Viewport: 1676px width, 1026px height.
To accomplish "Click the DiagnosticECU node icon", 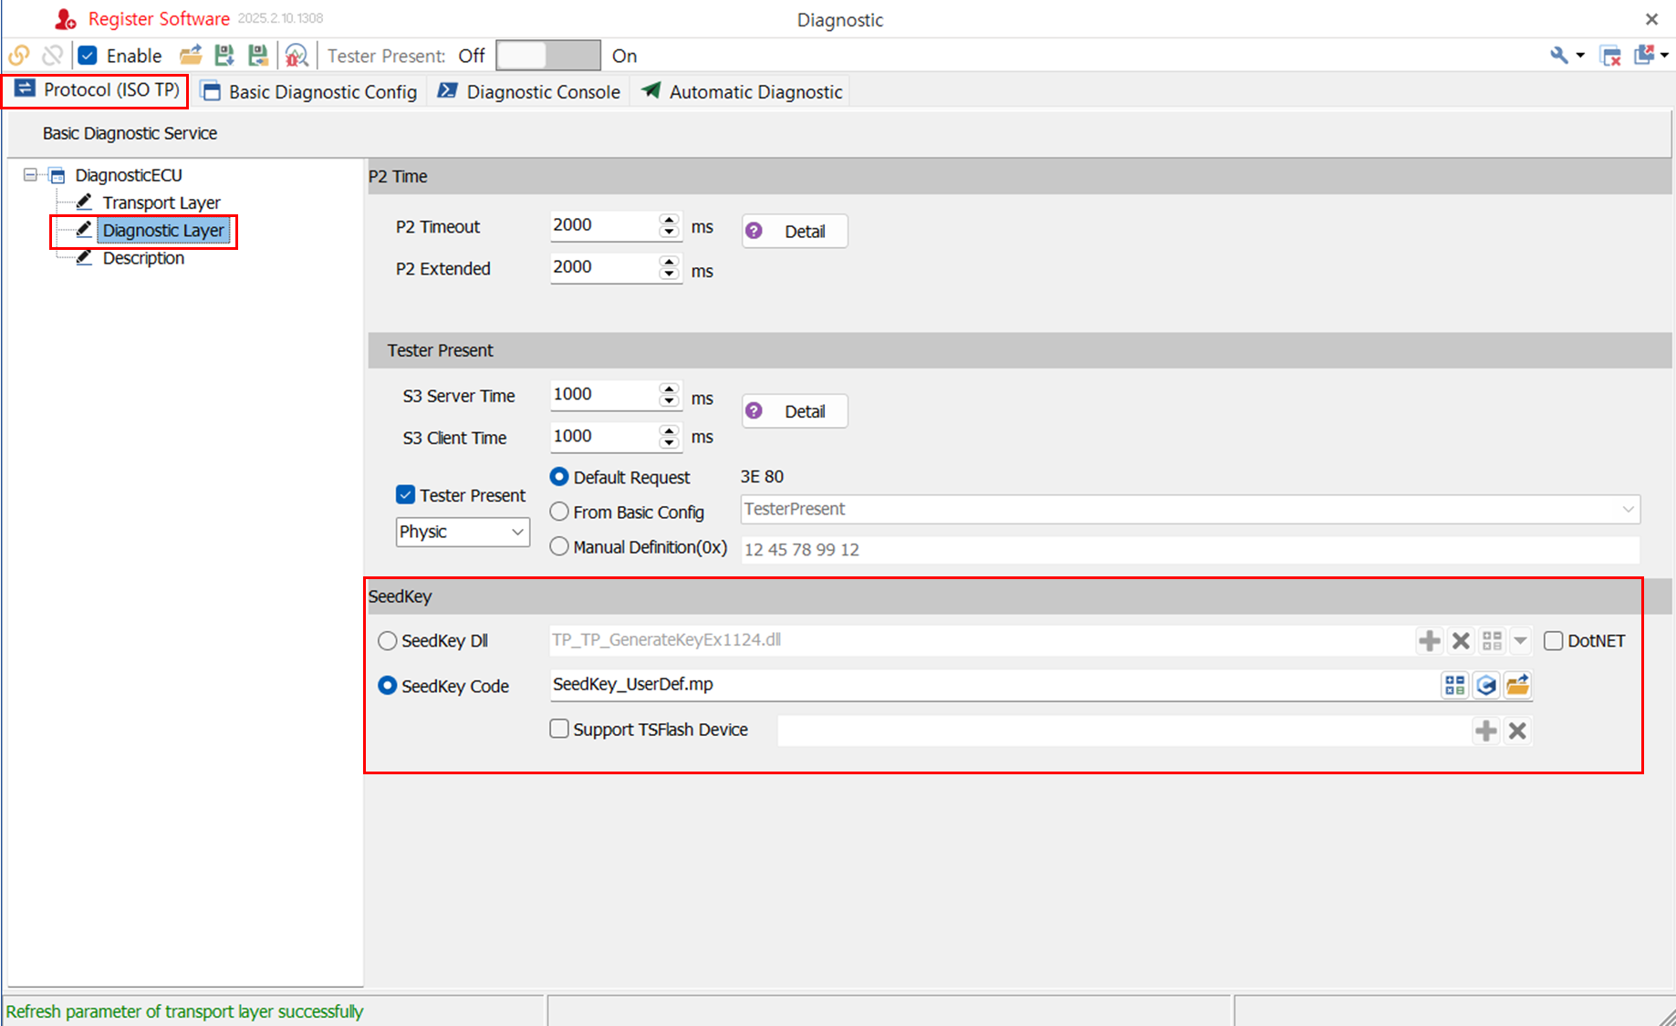I will pyautogui.click(x=57, y=175).
